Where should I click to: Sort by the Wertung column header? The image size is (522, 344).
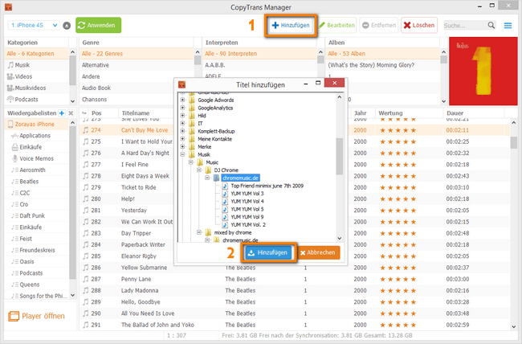pos(390,113)
